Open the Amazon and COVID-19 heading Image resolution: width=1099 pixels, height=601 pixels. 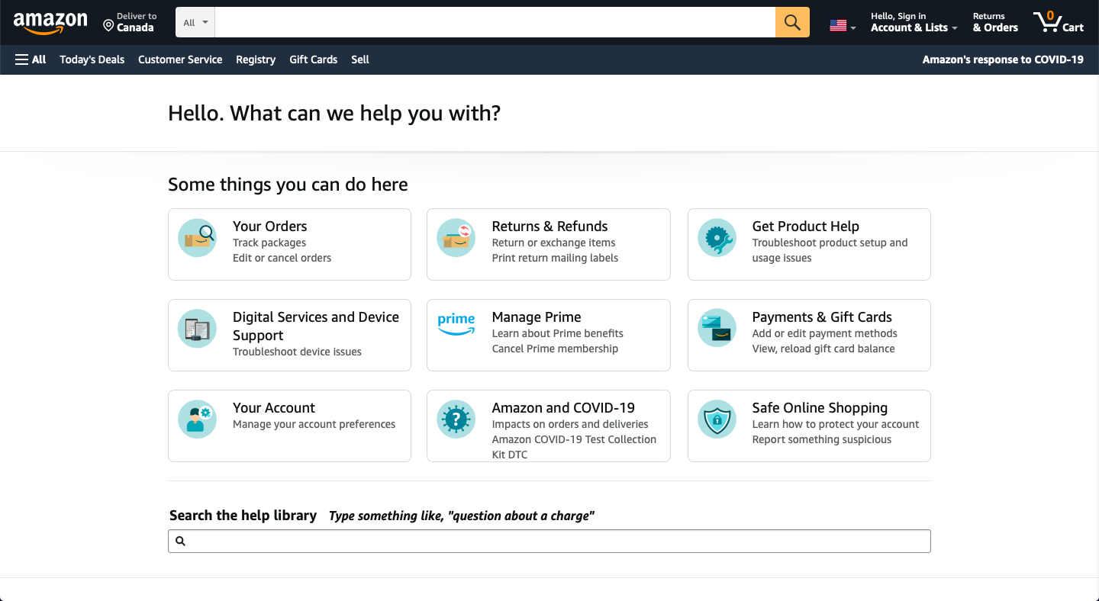tap(563, 408)
